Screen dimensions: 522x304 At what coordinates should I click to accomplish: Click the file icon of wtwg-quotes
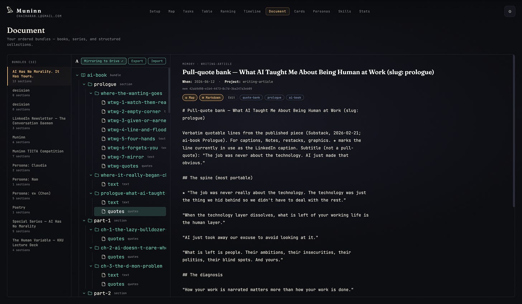tap(104, 166)
